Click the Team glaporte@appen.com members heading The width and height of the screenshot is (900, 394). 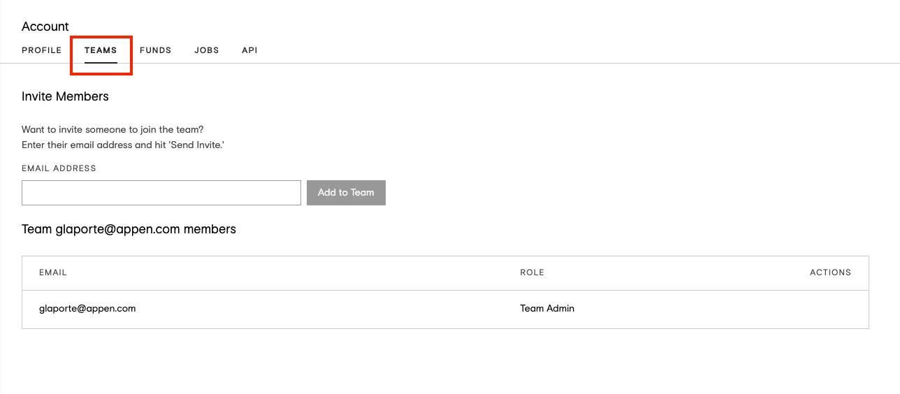(129, 229)
